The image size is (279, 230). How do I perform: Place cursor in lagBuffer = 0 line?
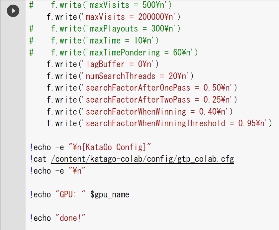[103, 64]
